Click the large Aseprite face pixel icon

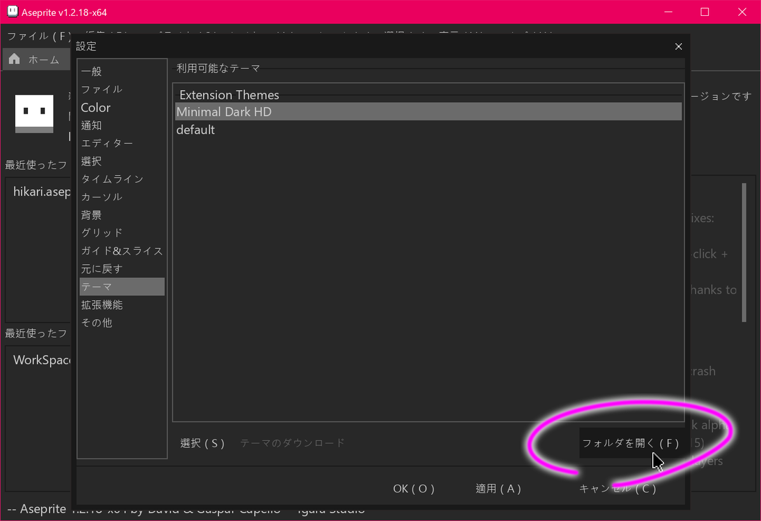(34, 114)
